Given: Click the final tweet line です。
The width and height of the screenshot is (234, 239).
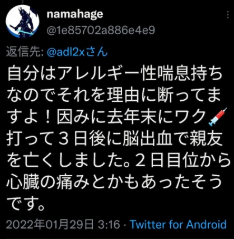Looking at the screenshot, I should [26, 204].
